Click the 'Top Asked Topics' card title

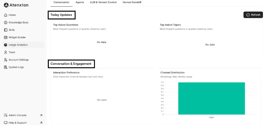(x=170, y=25)
